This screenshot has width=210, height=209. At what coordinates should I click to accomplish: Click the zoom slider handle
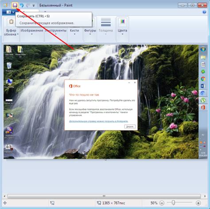173,203
